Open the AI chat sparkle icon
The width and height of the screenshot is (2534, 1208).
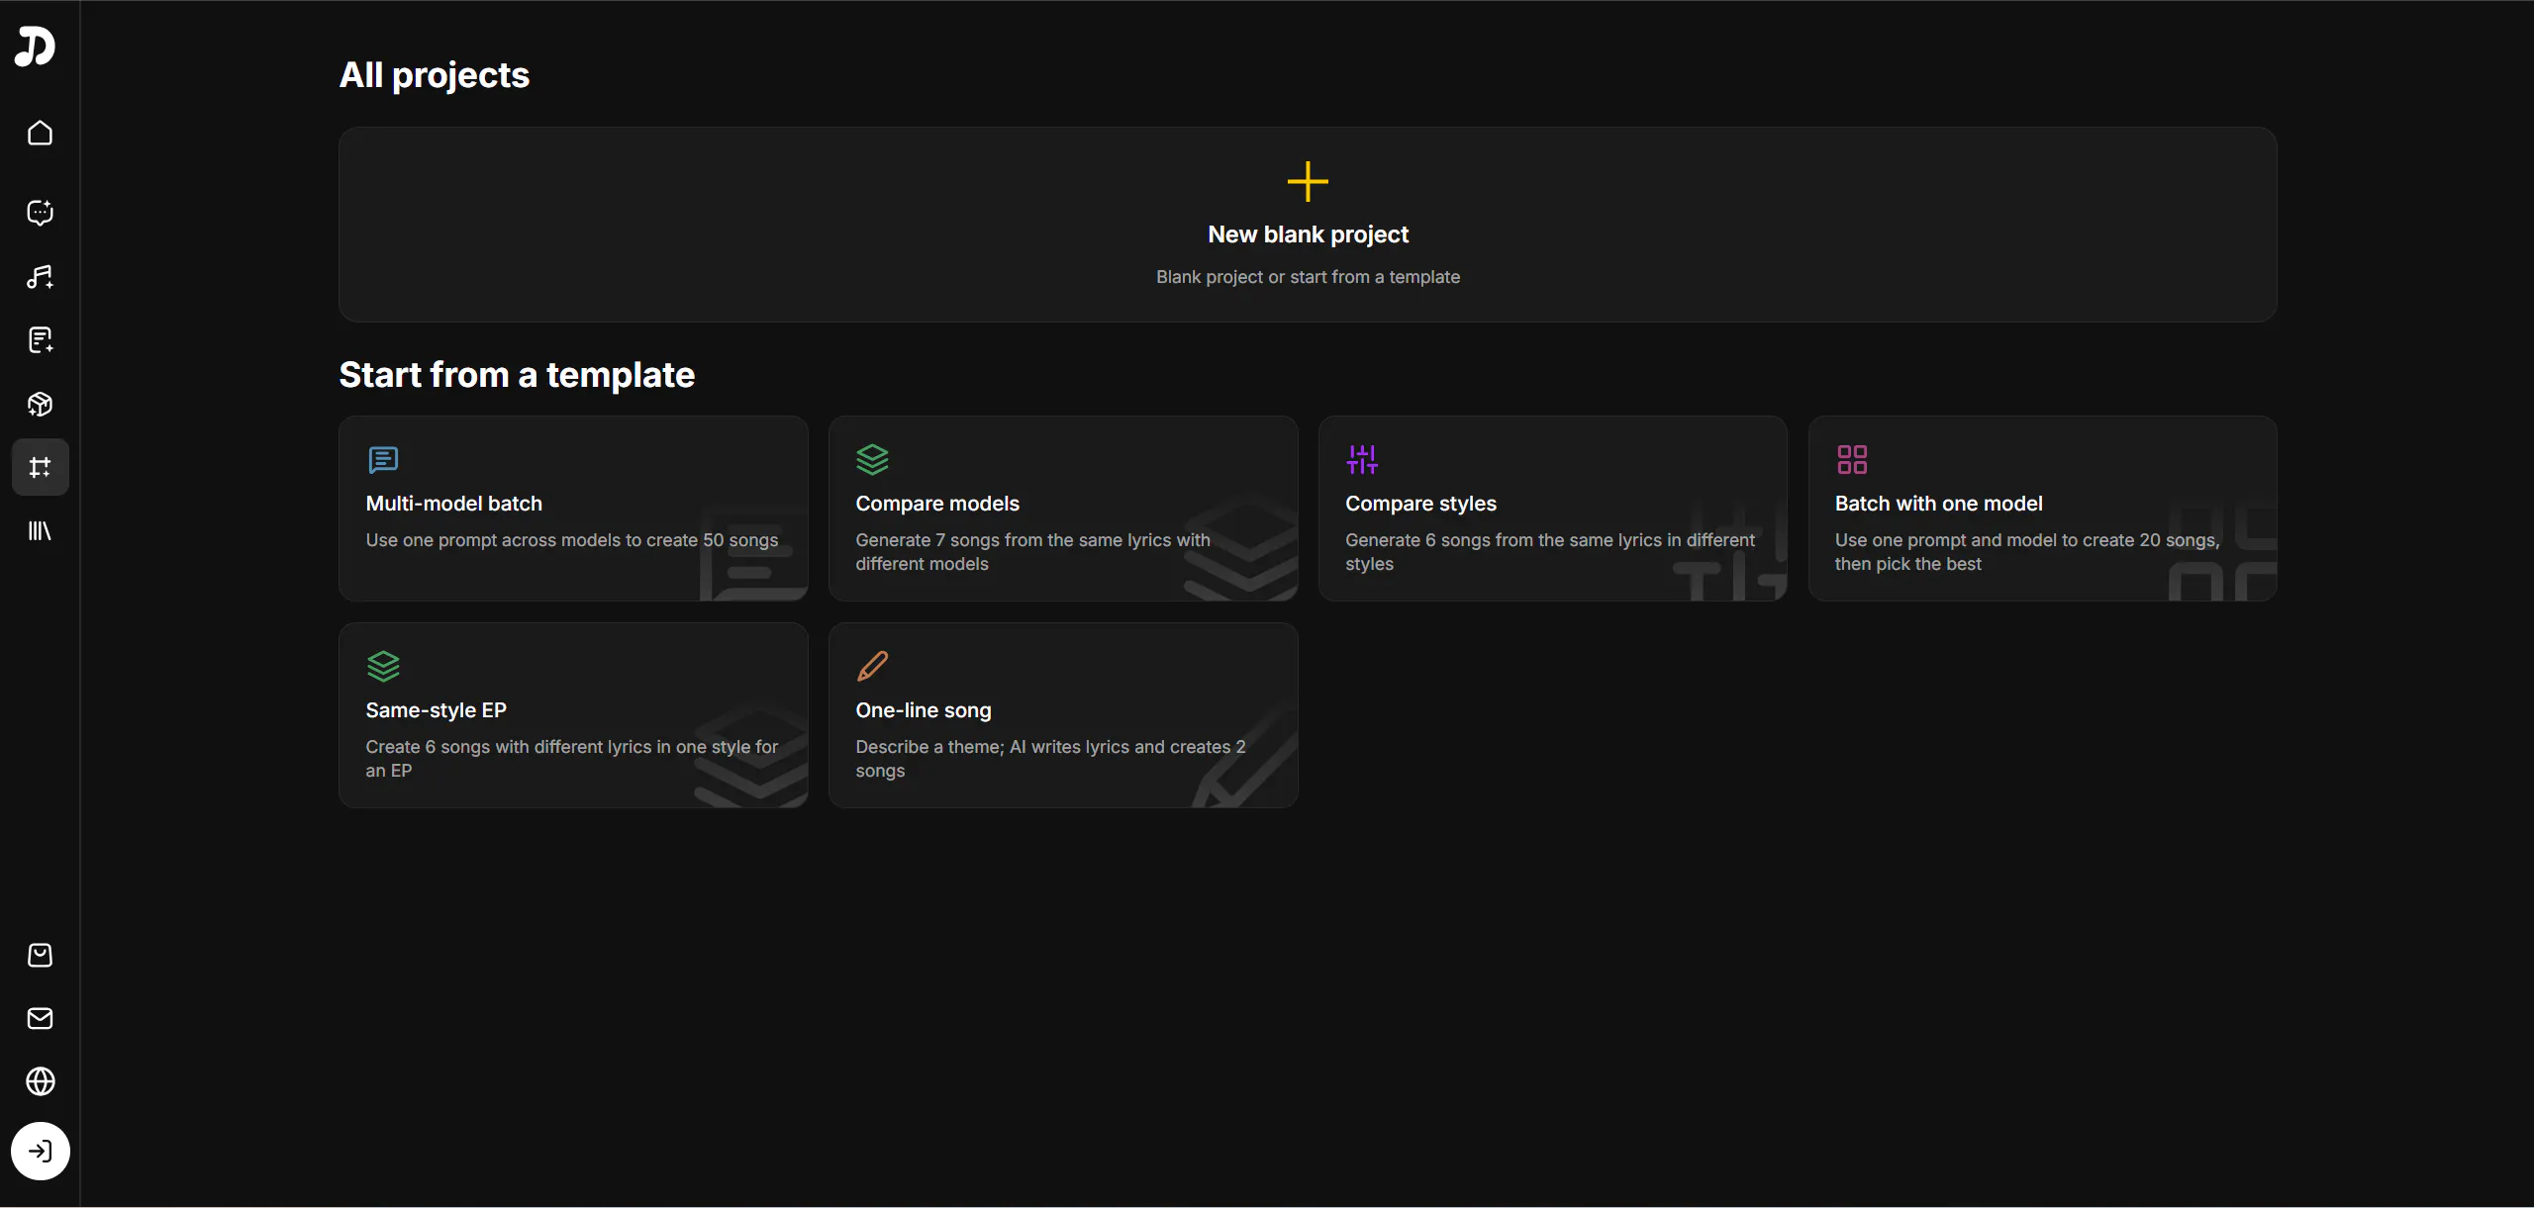(x=40, y=213)
